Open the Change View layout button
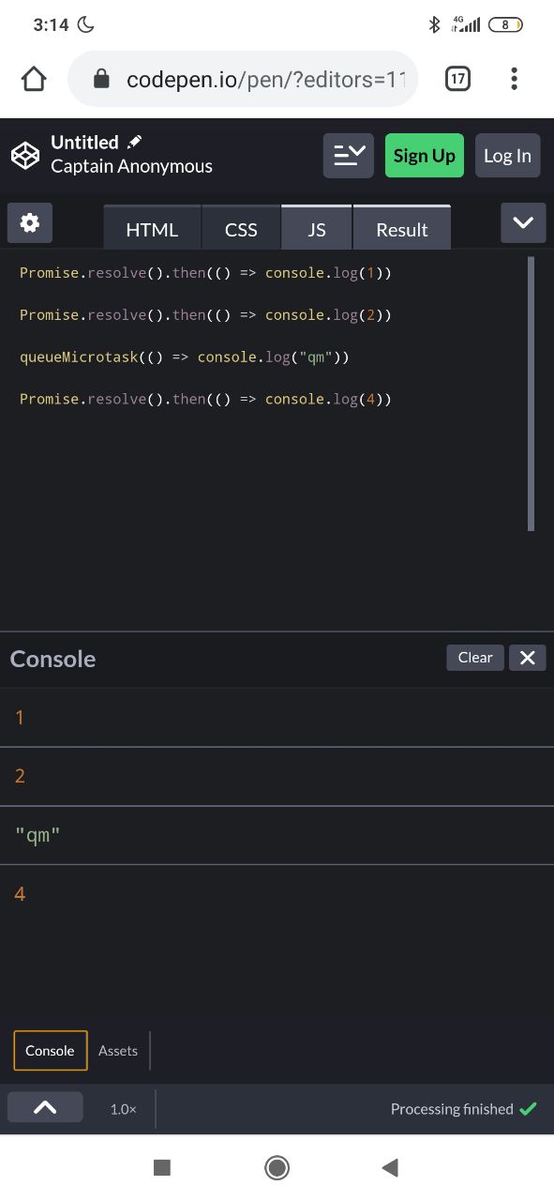The height and width of the screenshot is (1201, 554). click(349, 156)
